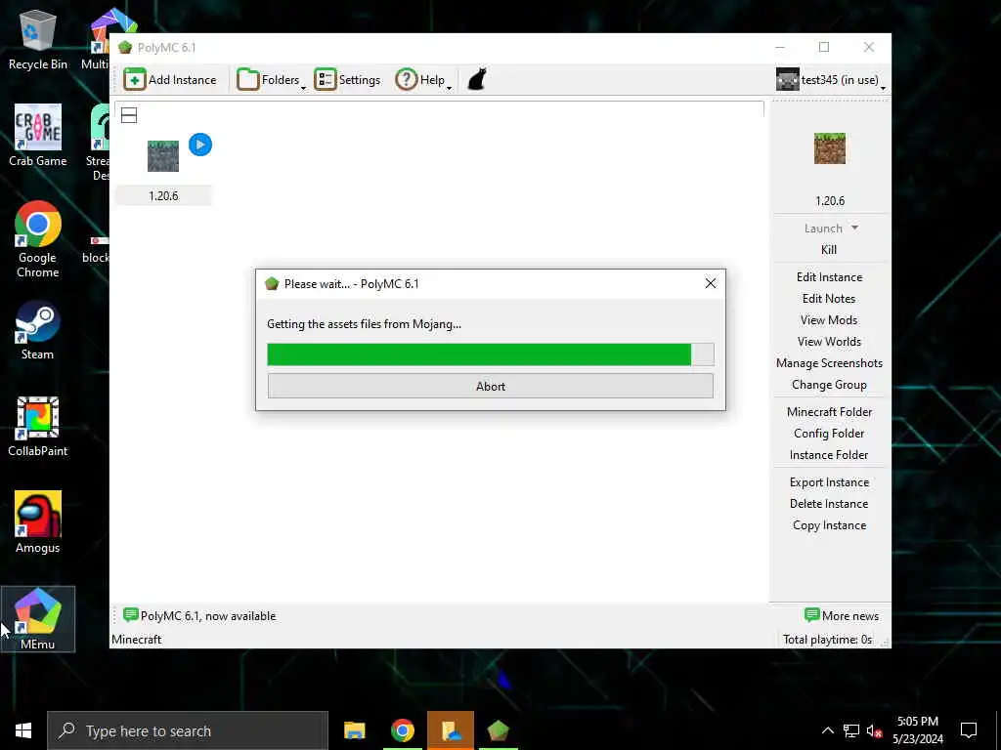Viewport: 1001px width, 750px height.
Task: Click the Add Instance toolbar button
Action: coord(170,80)
